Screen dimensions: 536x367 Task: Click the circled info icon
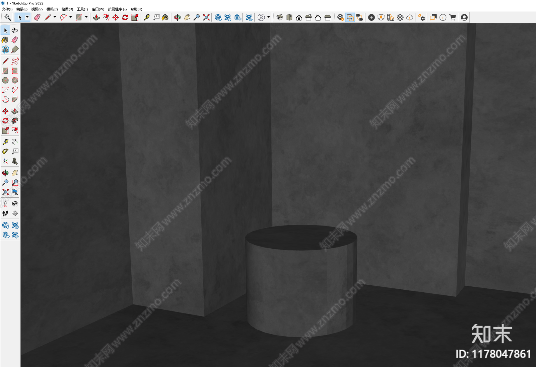click(443, 17)
